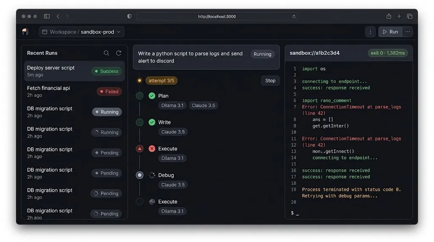
Task: Toggle the browser sidebar icon
Action: pos(47,16)
